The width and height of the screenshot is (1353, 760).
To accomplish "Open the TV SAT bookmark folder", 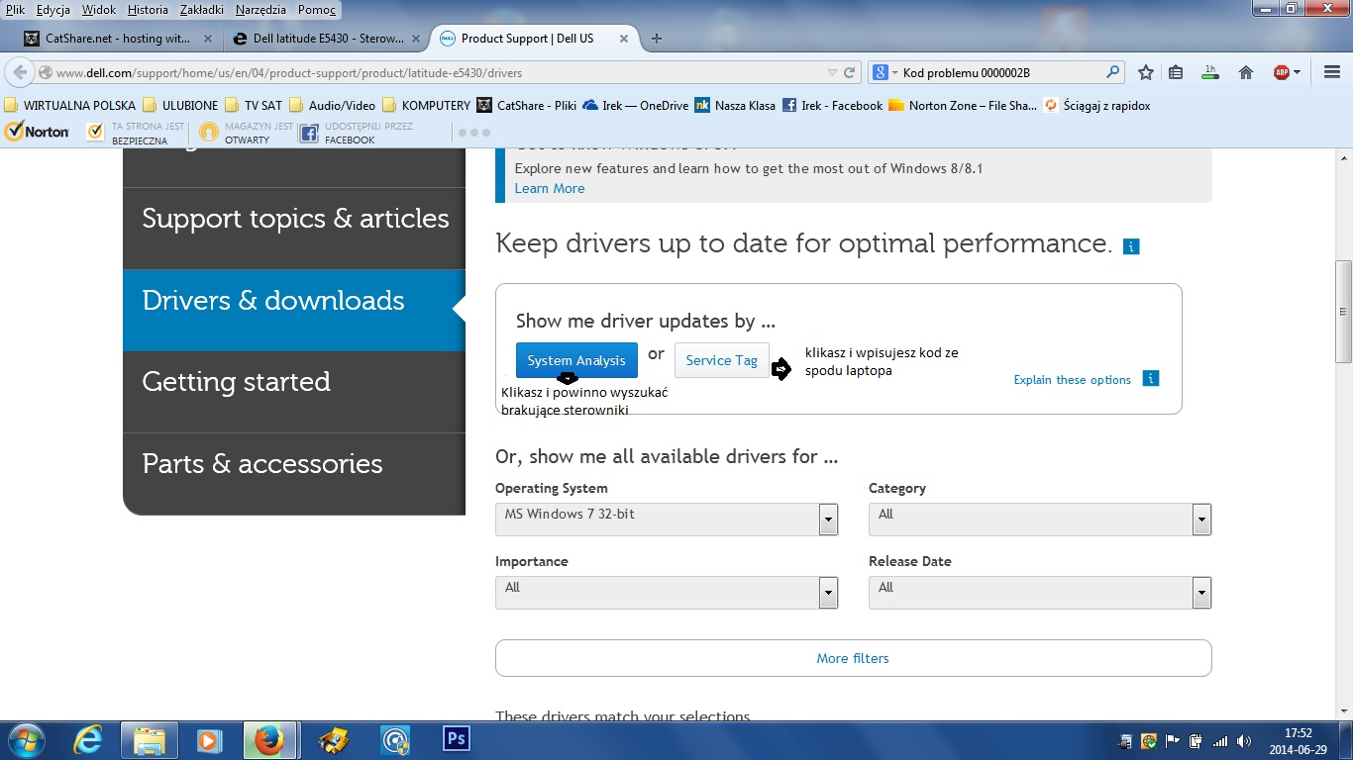I will coord(254,105).
